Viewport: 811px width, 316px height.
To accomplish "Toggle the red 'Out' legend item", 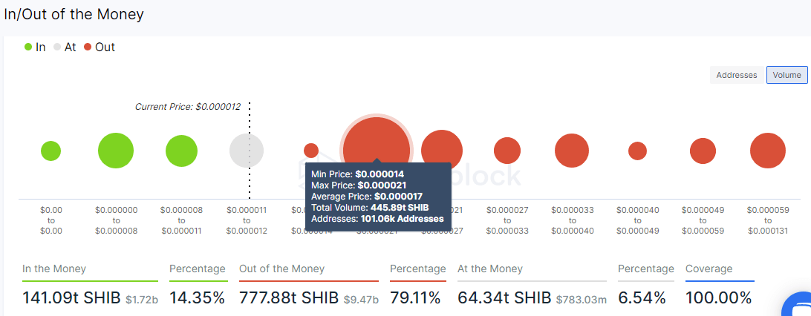I will (x=99, y=47).
